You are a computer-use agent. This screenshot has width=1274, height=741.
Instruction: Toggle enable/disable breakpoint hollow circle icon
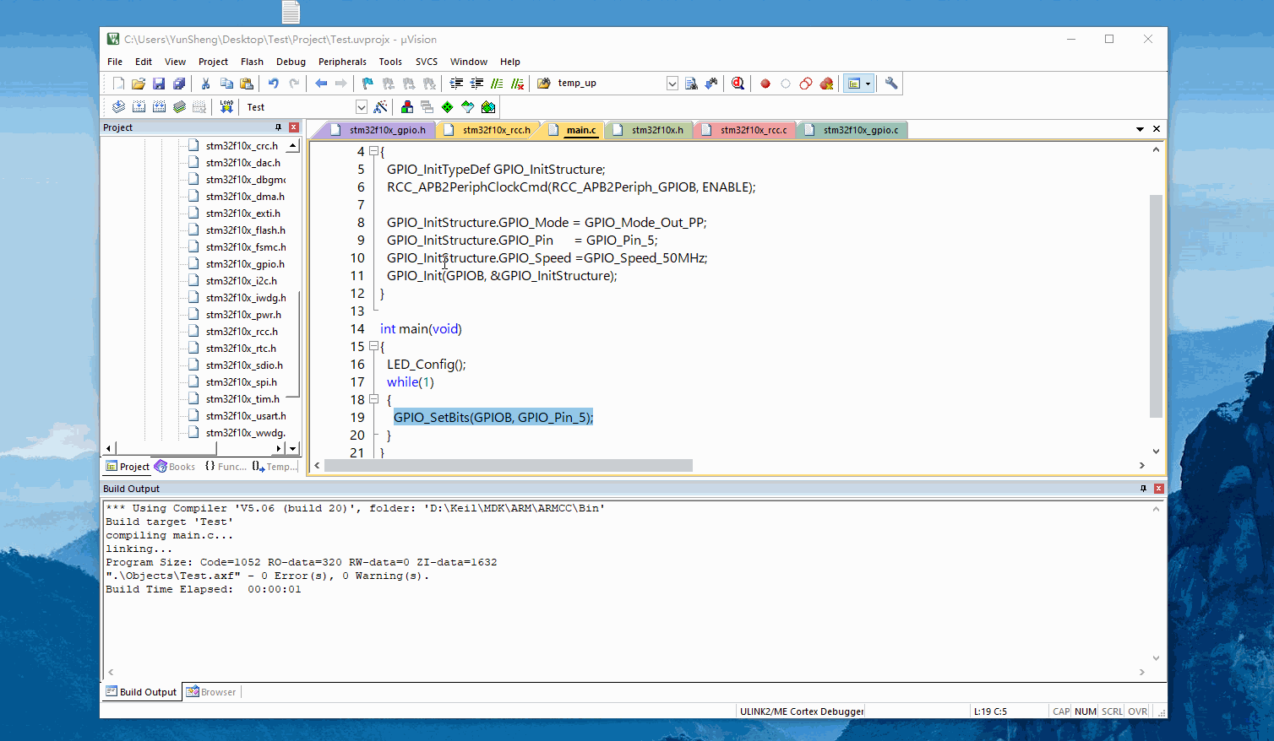[x=785, y=84]
